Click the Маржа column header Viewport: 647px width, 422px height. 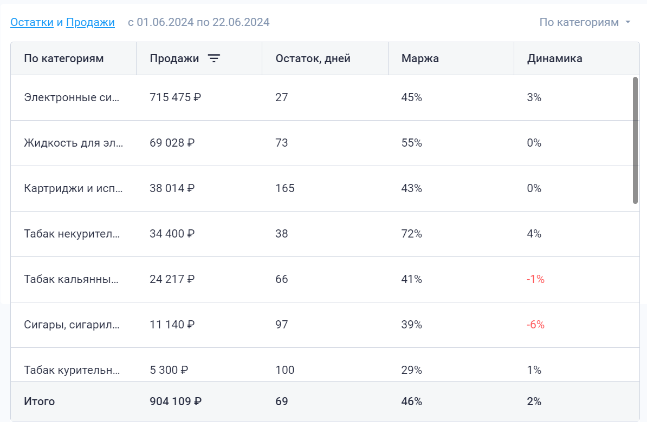pos(420,58)
